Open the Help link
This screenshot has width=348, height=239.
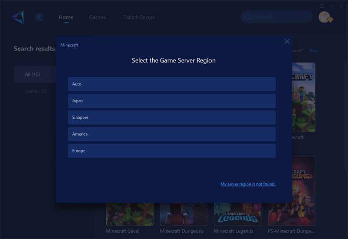pyautogui.click(x=313, y=51)
